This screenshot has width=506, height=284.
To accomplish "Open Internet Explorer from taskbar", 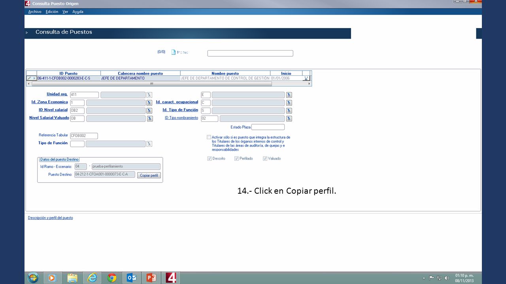I will tap(92, 278).
